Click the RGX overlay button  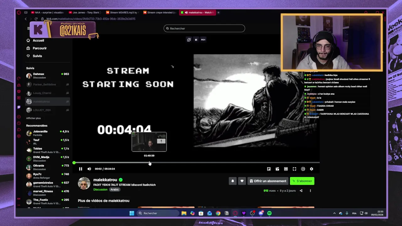point(203,40)
